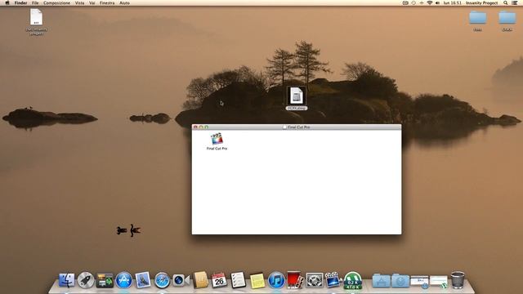Open Photo Booth red curtain icon in the dock
523x294 pixels.
tap(295, 279)
